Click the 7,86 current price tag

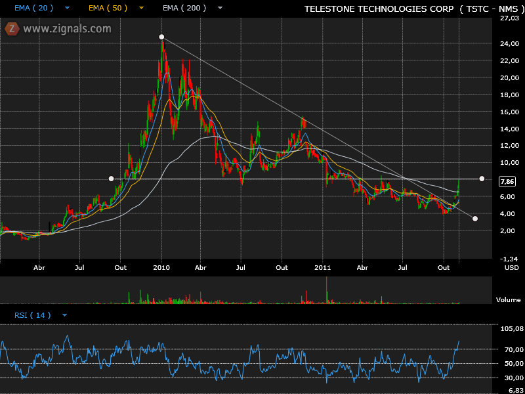click(x=507, y=182)
